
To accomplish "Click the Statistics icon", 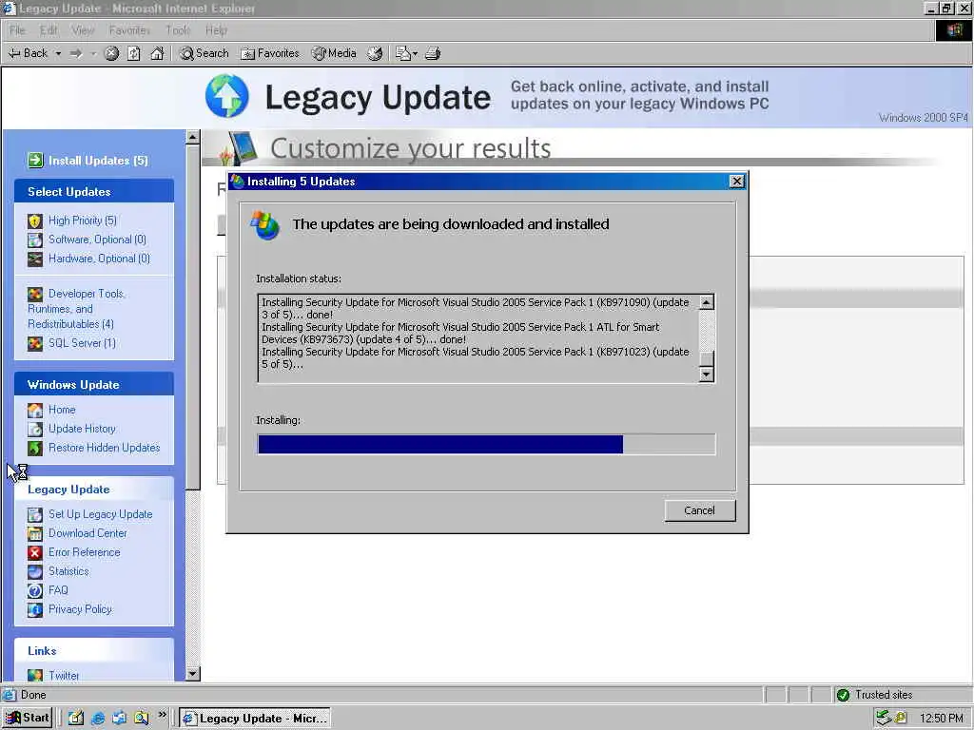I will tap(35, 571).
